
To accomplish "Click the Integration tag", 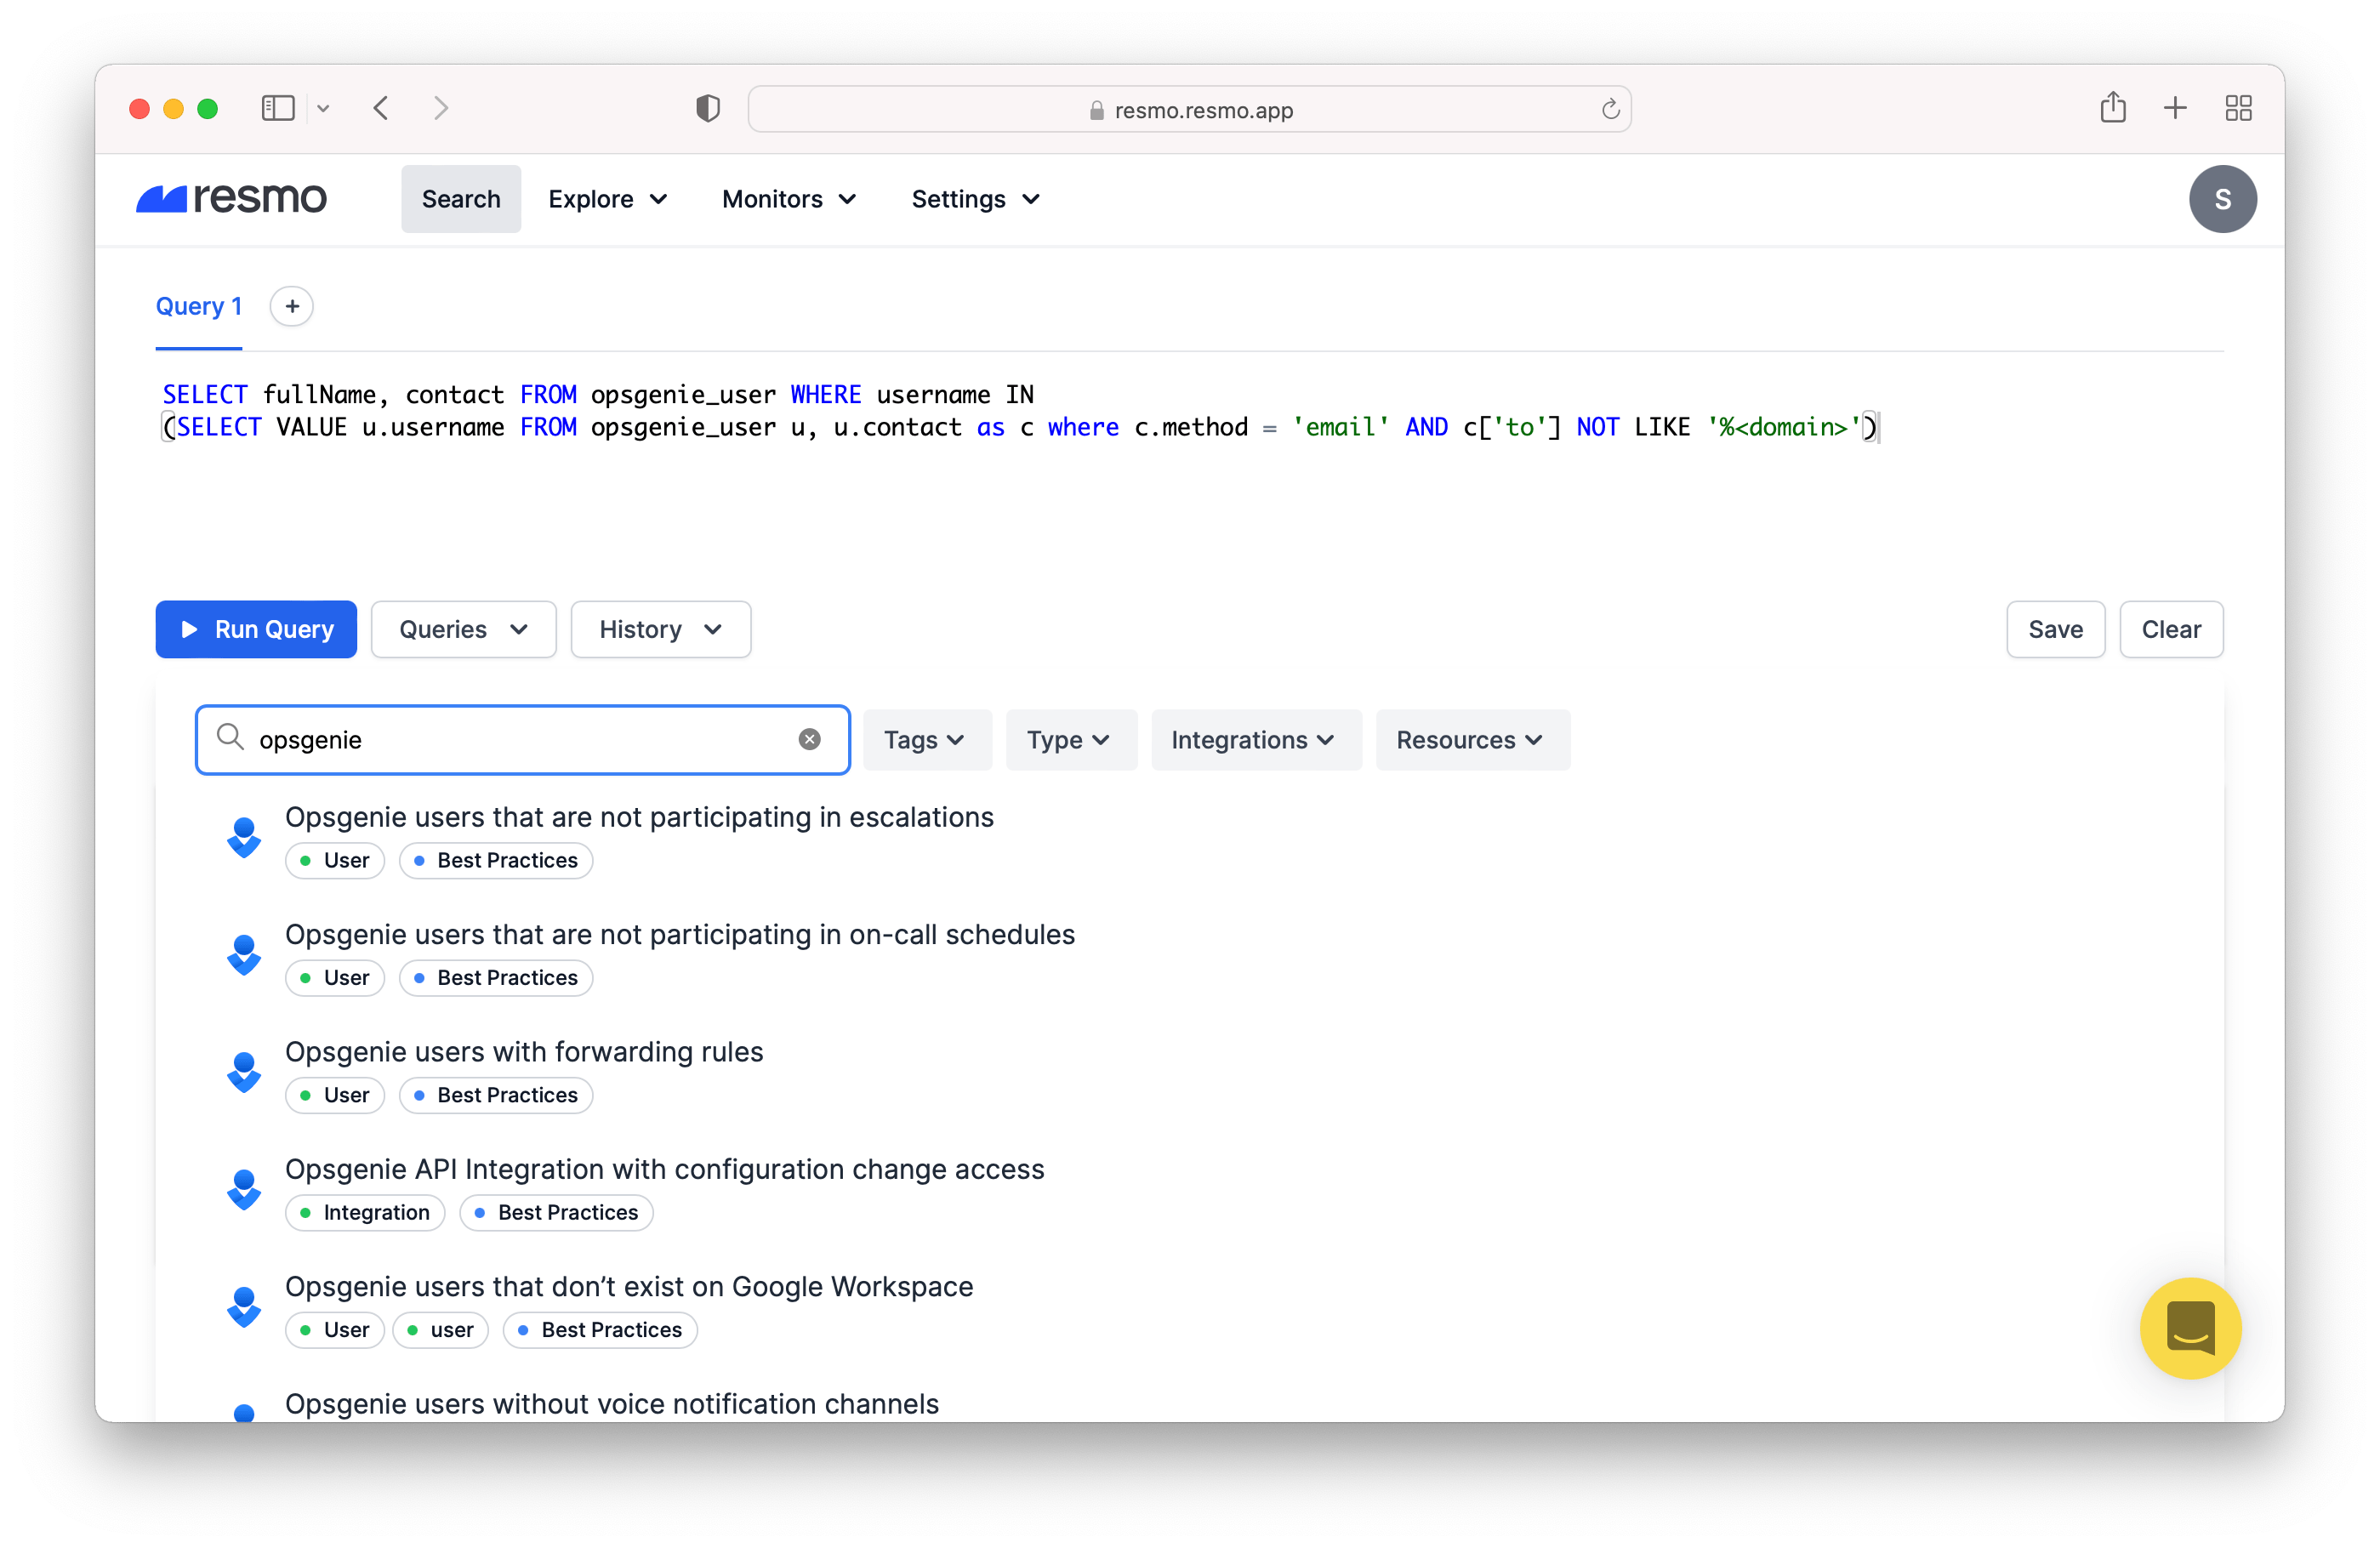I will [364, 1212].
